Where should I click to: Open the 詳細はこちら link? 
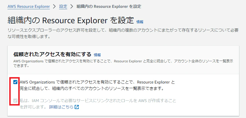coord(61,107)
